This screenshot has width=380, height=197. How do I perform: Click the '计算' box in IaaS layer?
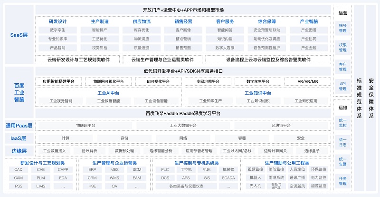[66, 138]
